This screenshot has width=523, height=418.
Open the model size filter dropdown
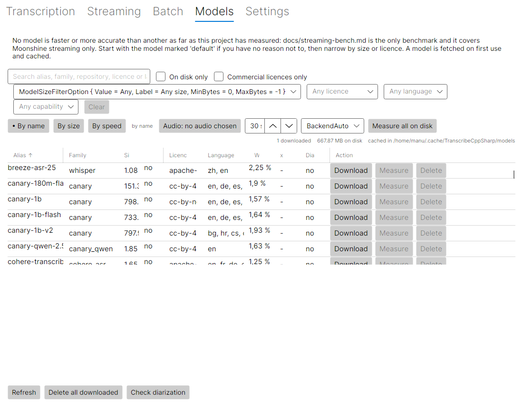click(157, 92)
